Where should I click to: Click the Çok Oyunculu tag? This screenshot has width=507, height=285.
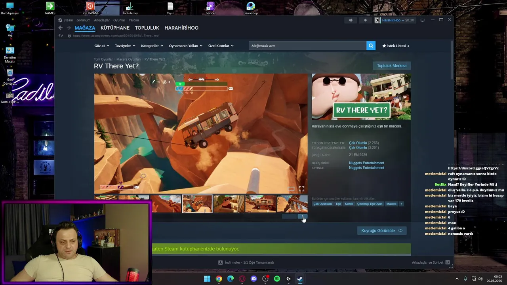coord(322,204)
